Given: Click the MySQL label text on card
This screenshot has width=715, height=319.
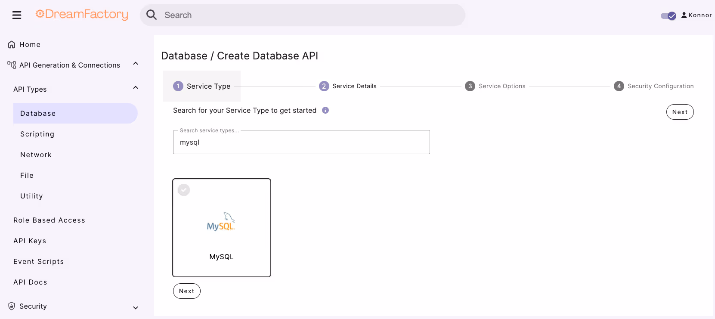Looking at the screenshot, I should [x=222, y=257].
